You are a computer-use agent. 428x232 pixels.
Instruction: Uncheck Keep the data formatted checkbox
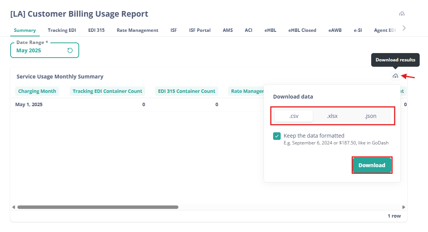[x=277, y=136]
